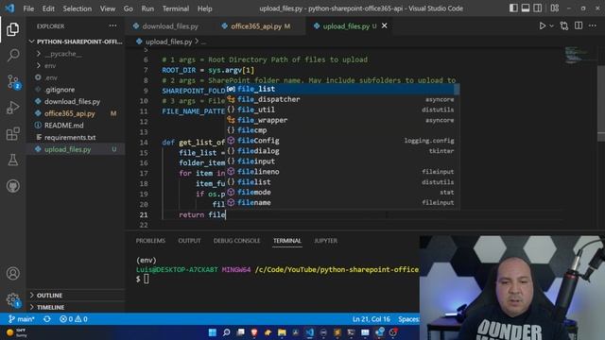Open the Run and Debug view

(12, 108)
